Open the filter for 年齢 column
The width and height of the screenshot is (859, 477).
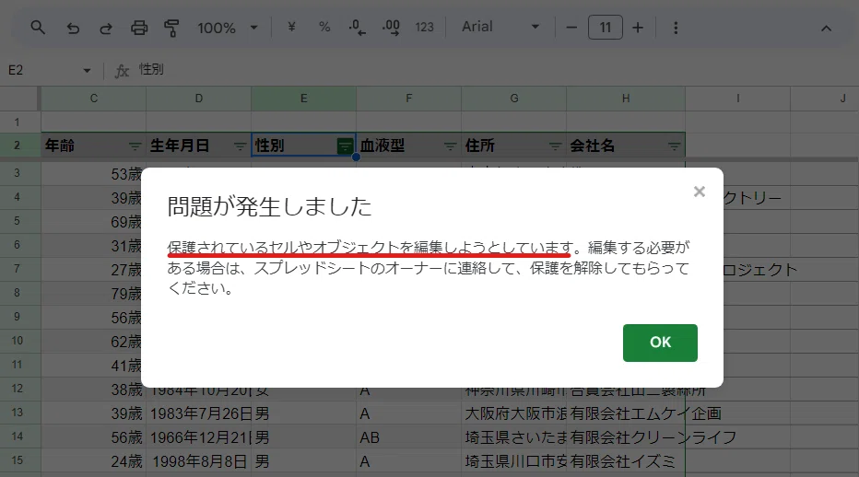(135, 146)
